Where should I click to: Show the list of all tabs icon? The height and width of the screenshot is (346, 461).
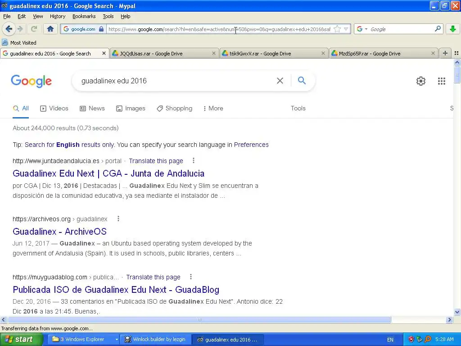coord(456,53)
